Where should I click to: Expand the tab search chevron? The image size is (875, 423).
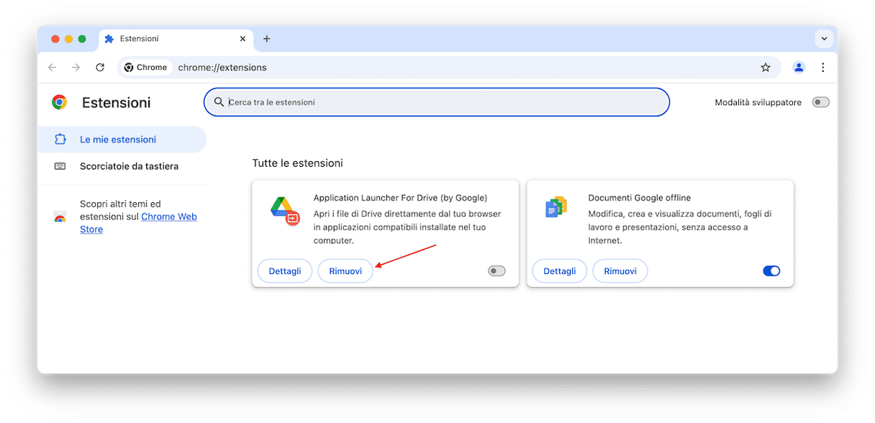[x=823, y=39]
